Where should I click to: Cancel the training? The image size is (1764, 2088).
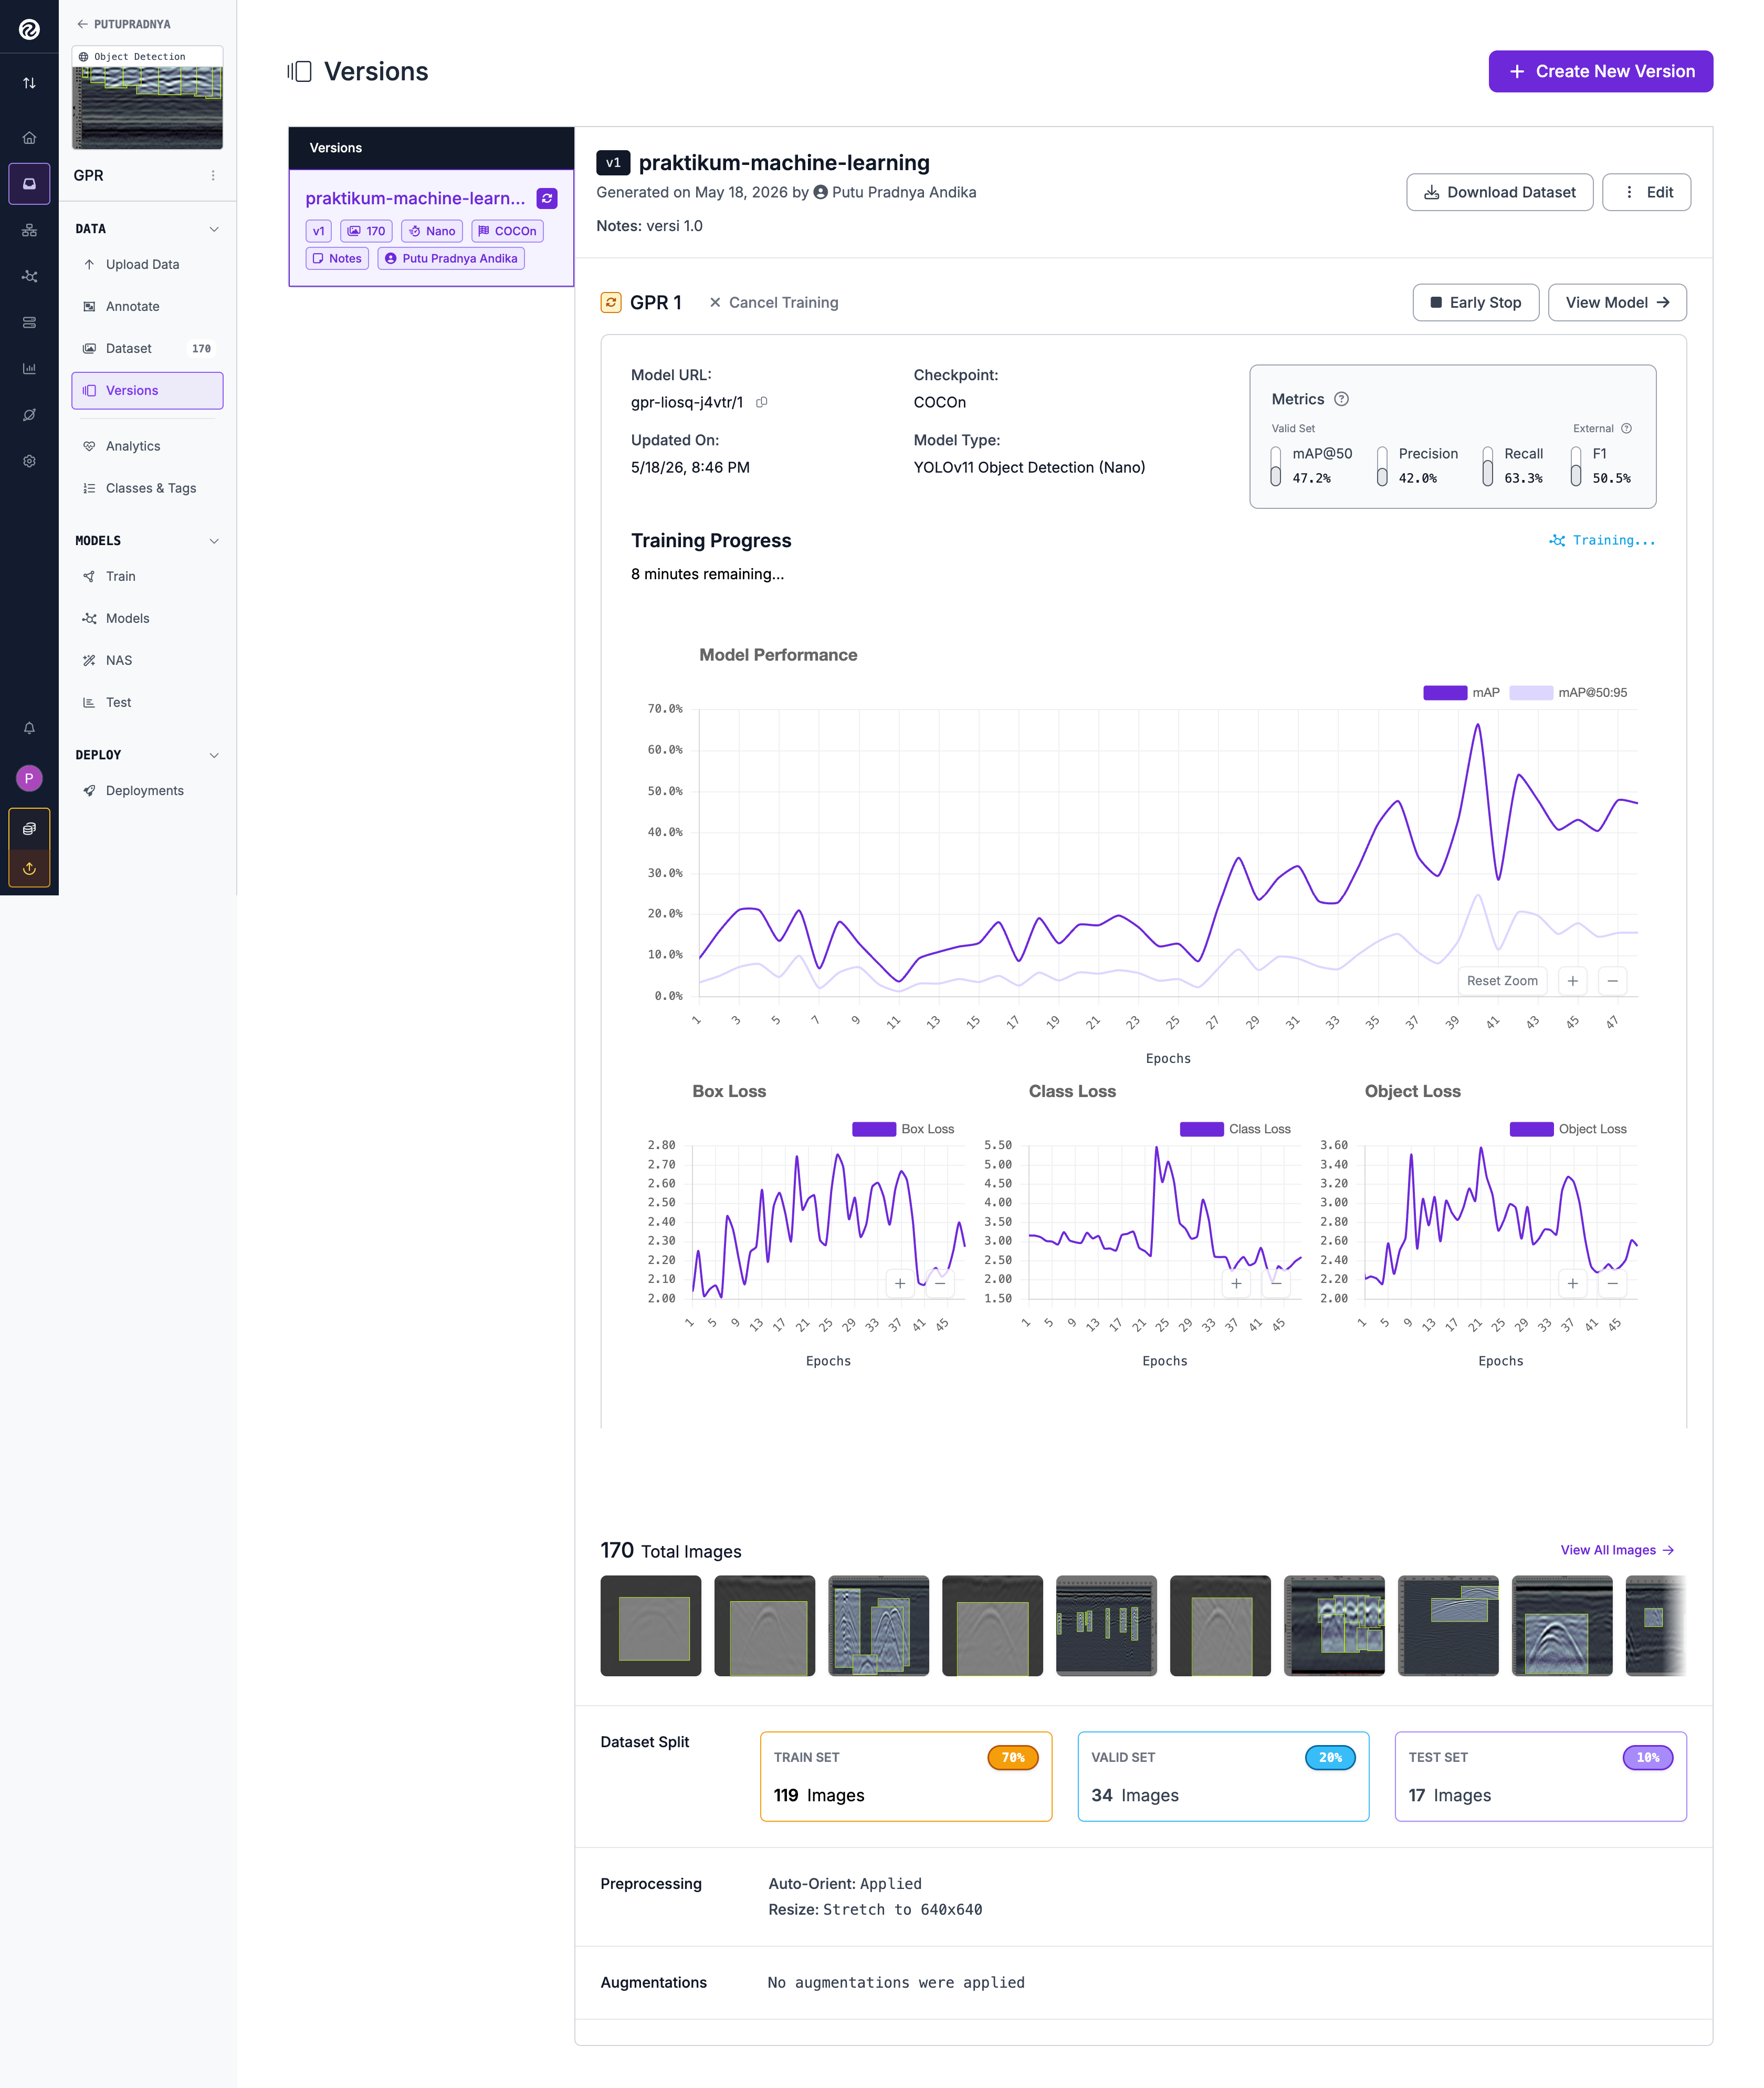(x=774, y=302)
